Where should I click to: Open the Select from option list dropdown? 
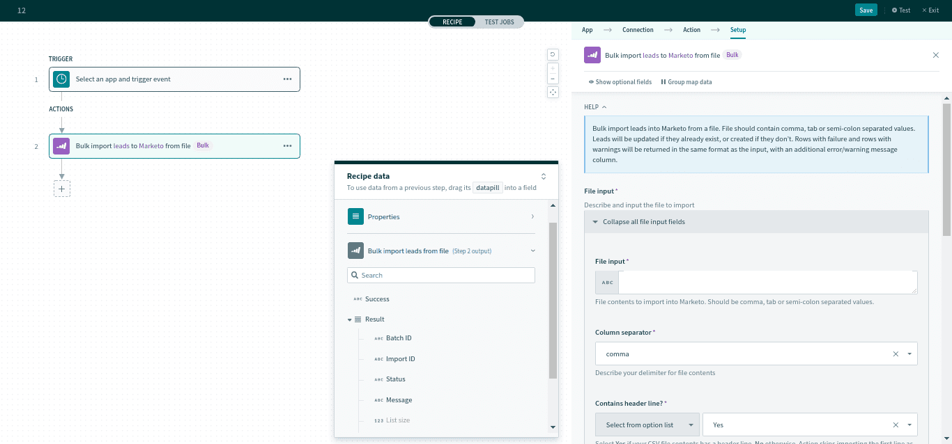tap(647, 425)
